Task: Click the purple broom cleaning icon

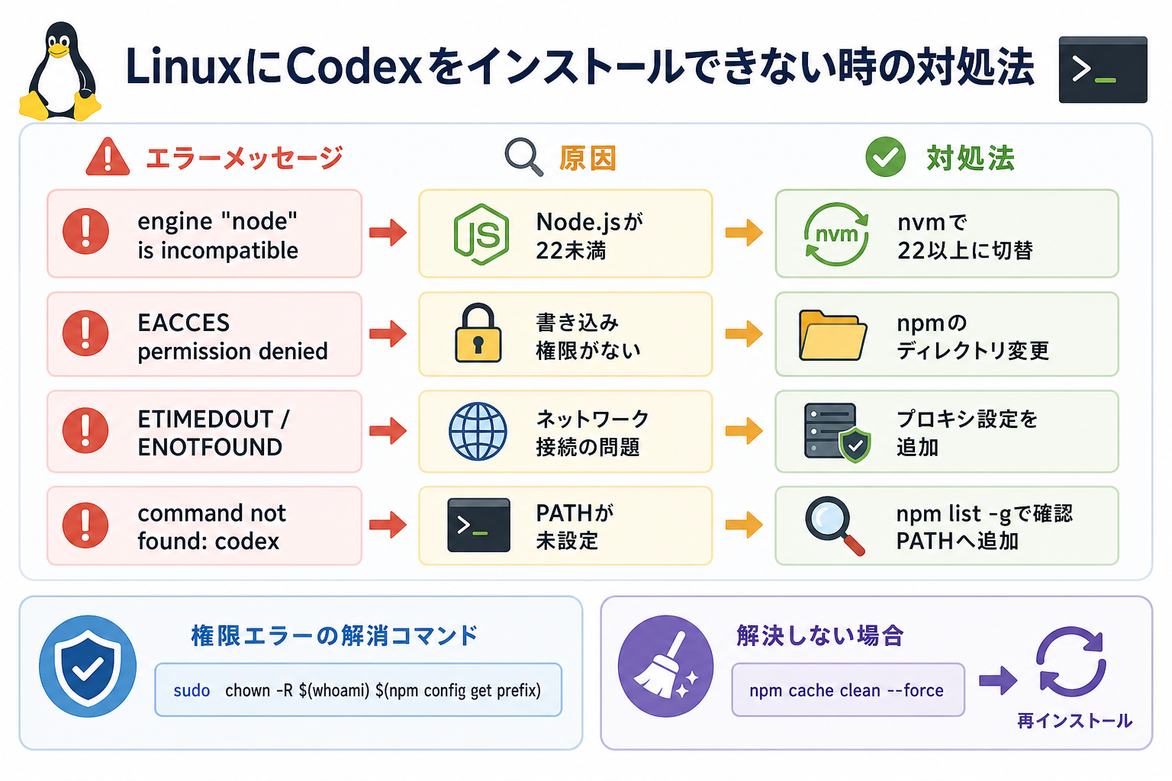Action: 665,666
